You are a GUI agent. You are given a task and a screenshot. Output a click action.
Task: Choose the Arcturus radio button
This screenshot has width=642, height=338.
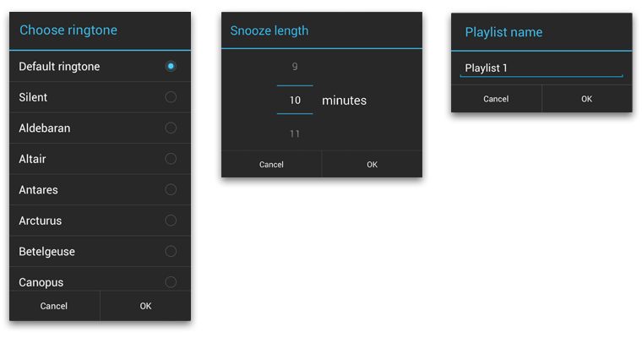point(171,221)
